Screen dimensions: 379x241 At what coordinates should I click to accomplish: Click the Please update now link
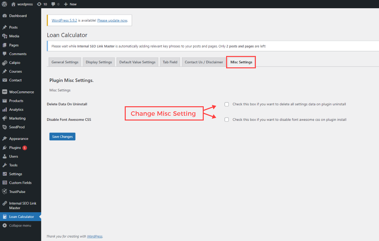pos(112,20)
